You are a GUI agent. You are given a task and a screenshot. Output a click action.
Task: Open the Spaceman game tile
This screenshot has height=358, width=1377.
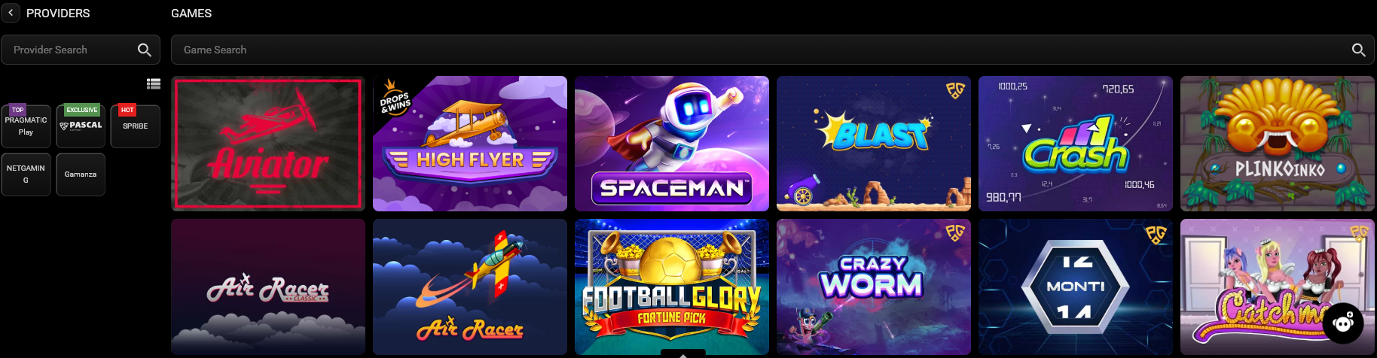pyautogui.click(x=672, y=144)
